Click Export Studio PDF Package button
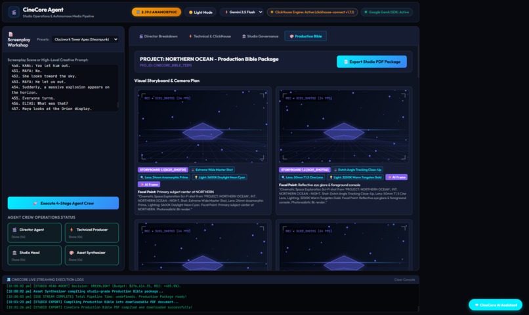This screenshot has width=529, height=315. pyautogui.click(x=371, y=62)
